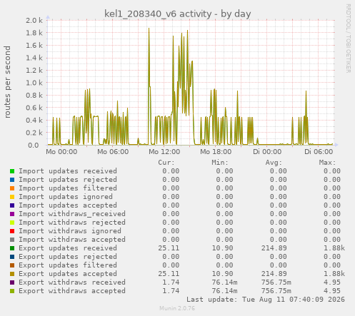Image resolution: width=355 pixels, height=316 pixels.
Task: Select the Export withdraws accepted legend label
Action: tap(72, 291)
